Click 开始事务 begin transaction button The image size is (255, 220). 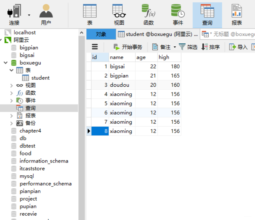[128, 47]
